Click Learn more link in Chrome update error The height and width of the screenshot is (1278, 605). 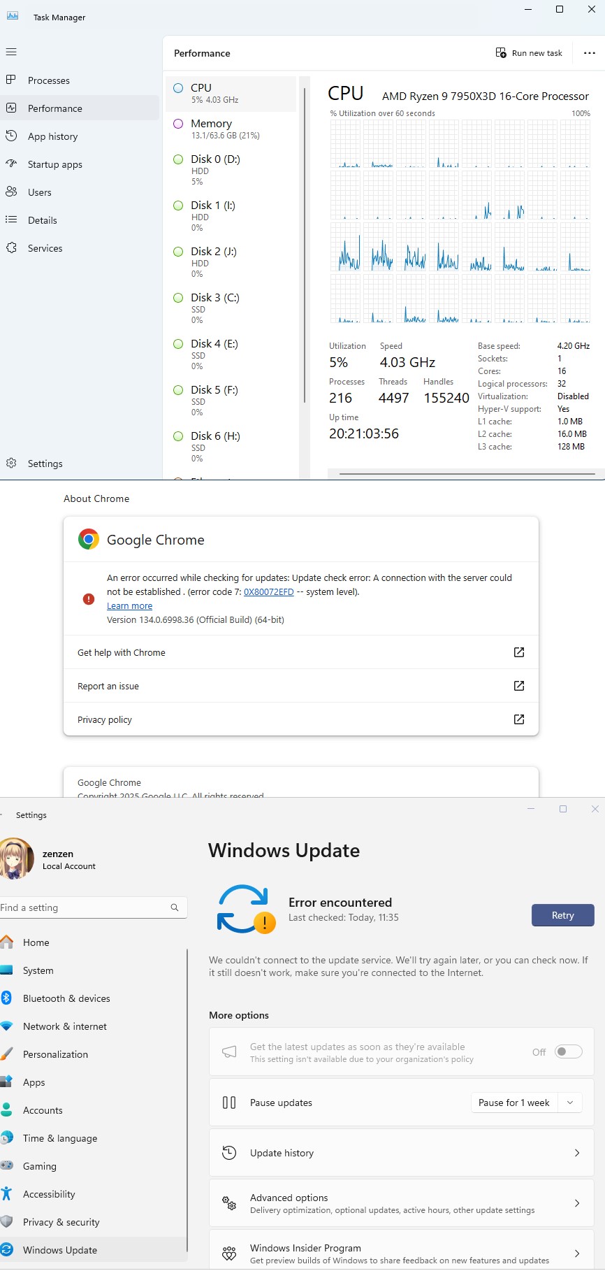[129, 606]
